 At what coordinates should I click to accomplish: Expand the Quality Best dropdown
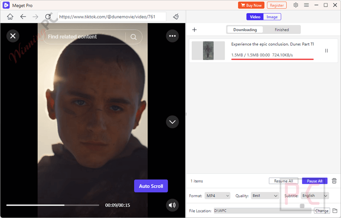pos(265,195)
